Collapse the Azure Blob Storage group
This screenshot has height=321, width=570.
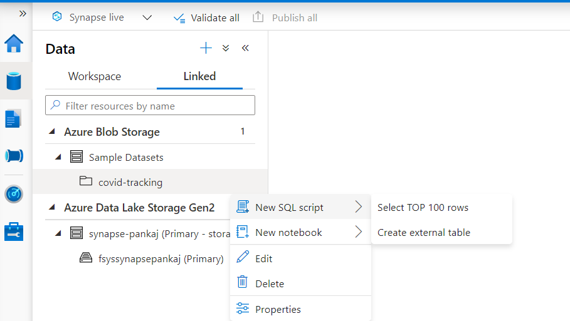point(52,131)
